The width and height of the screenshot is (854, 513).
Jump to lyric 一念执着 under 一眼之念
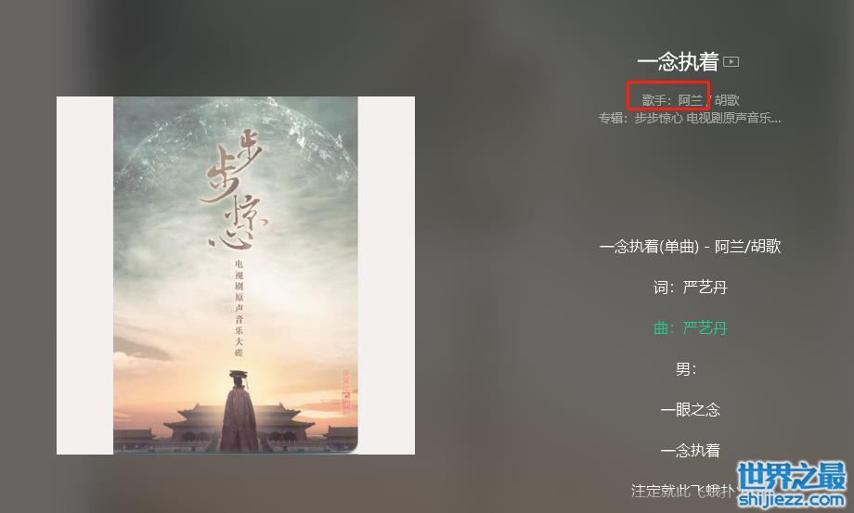(x=690, y=451)
